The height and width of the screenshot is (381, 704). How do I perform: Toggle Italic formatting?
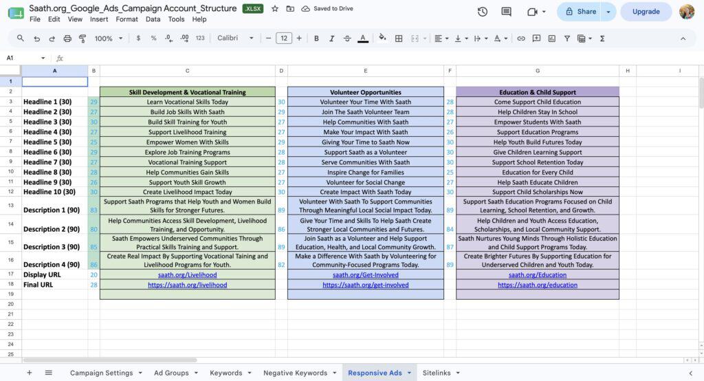tap(332, 39)
